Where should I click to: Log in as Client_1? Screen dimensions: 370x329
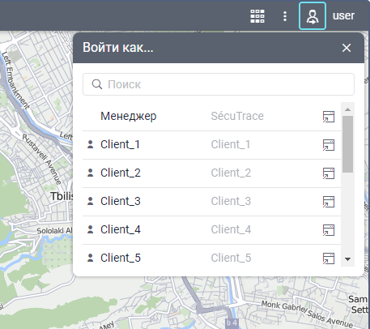pos(211,145)
